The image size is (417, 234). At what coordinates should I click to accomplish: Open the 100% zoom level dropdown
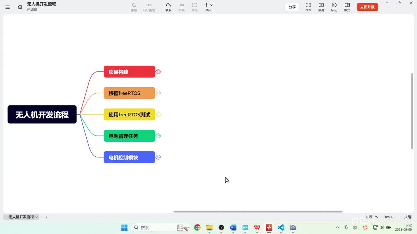(390, 217)
